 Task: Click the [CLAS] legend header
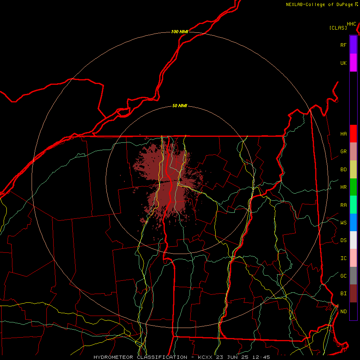pyautogui.click(x=338, y=28)
